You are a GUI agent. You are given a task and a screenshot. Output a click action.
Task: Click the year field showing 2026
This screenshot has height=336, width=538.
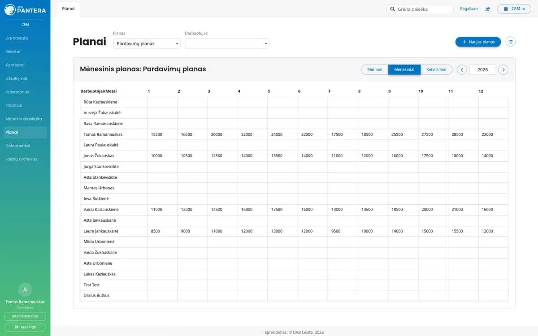[482, 69]
